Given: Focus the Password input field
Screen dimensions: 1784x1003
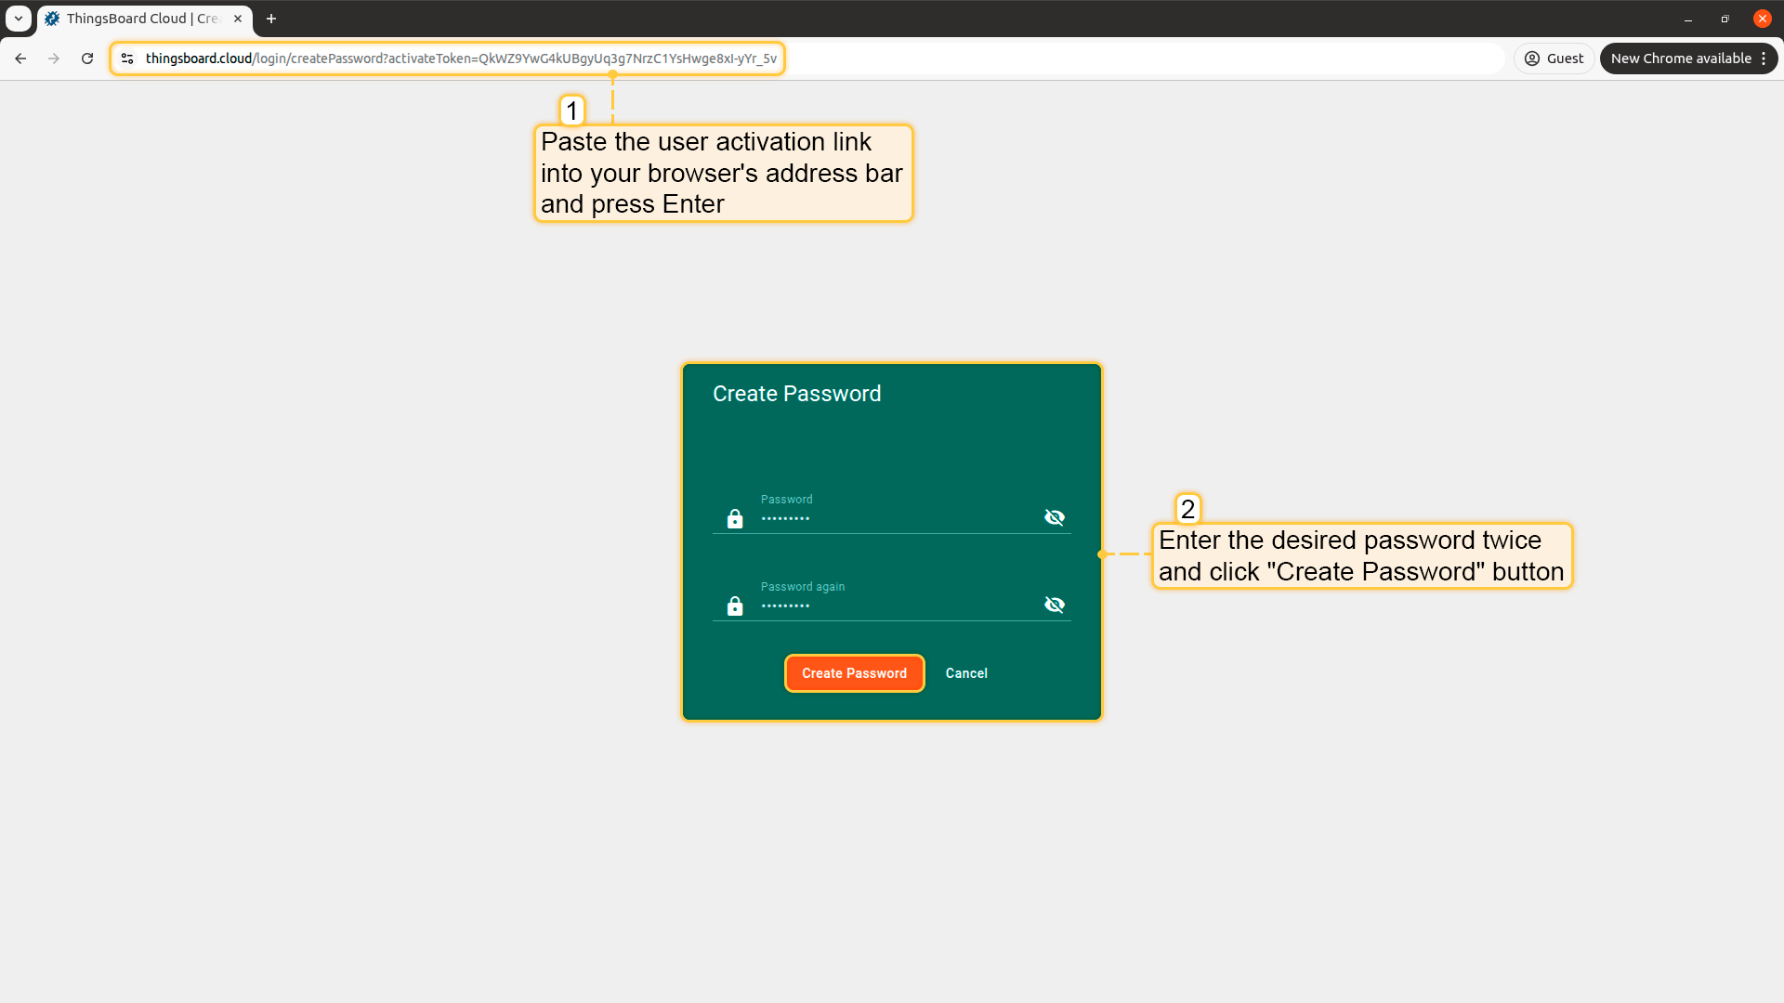Looking at the screenshot, I should click(892, 518).
